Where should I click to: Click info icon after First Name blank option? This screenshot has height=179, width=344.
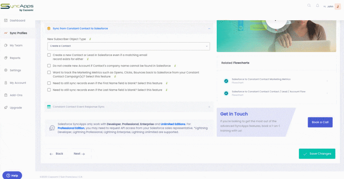pos(166,83)
